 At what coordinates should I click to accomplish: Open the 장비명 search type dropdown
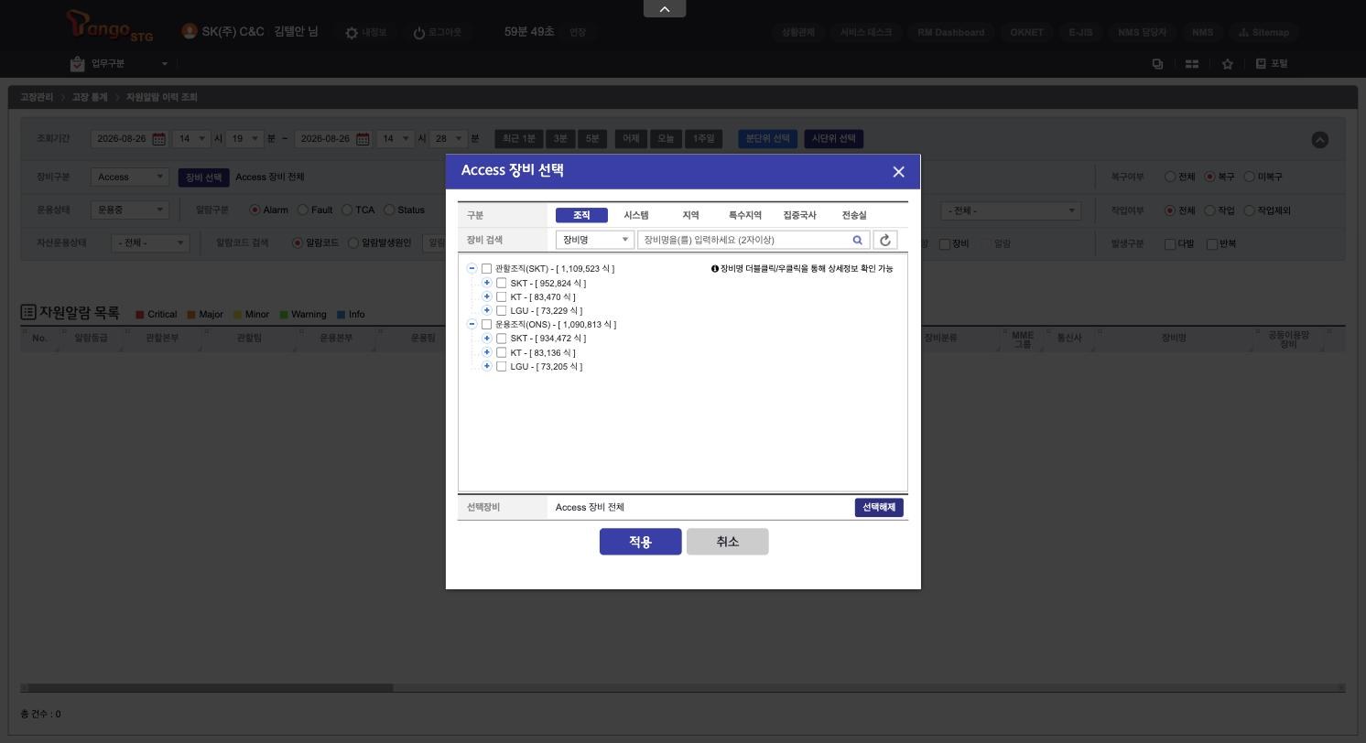point(594,240)
